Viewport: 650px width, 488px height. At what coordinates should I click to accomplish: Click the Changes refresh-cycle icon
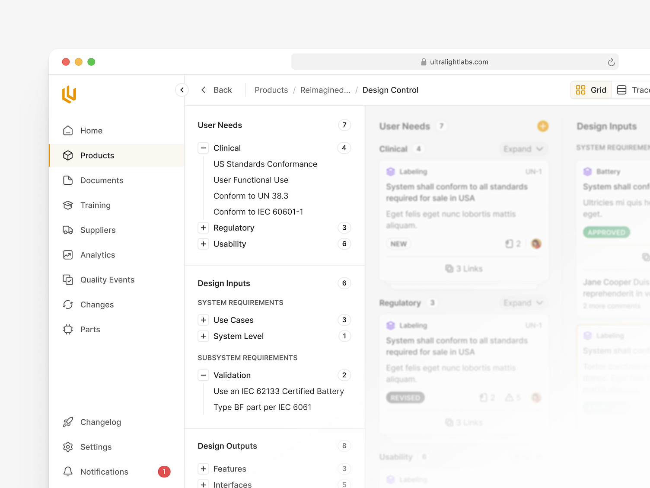tap(68, 305)
